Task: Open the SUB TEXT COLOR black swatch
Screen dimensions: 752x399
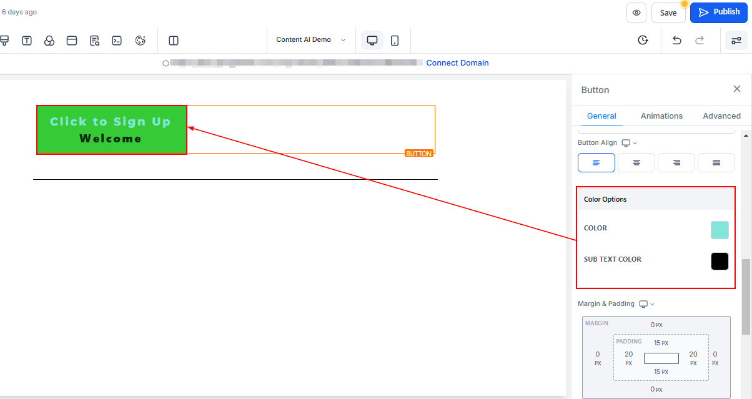Action: pyautogui.click(x=720, y=261)
